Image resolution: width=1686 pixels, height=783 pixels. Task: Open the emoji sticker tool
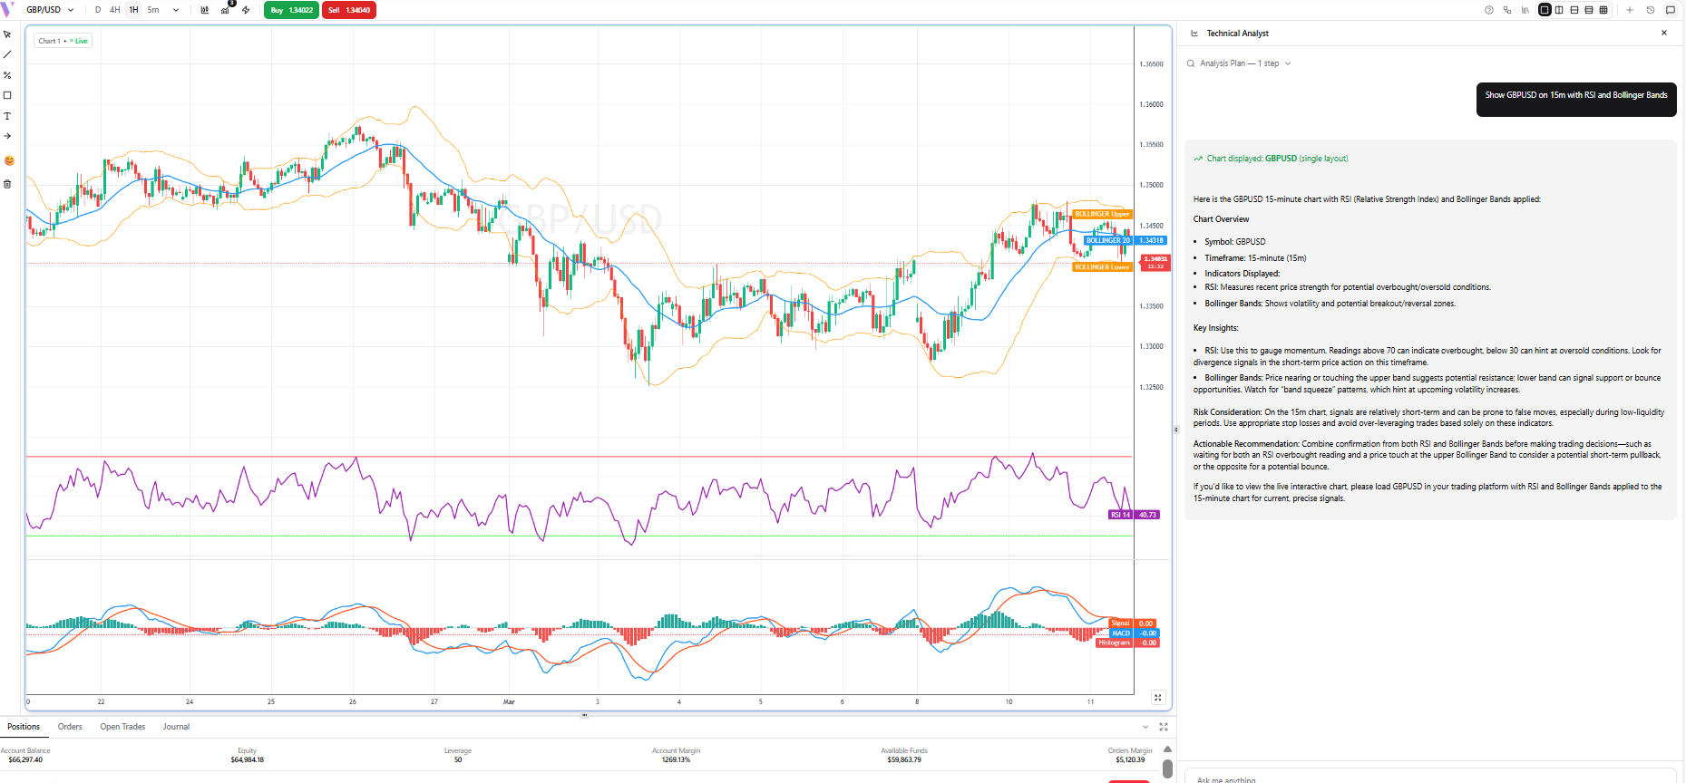9,160
